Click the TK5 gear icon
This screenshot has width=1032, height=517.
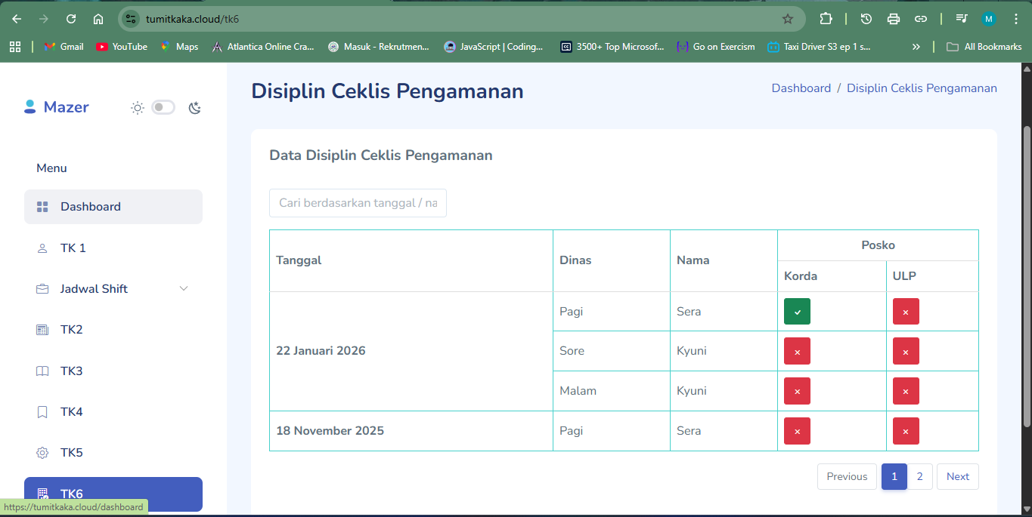[42, 453]
